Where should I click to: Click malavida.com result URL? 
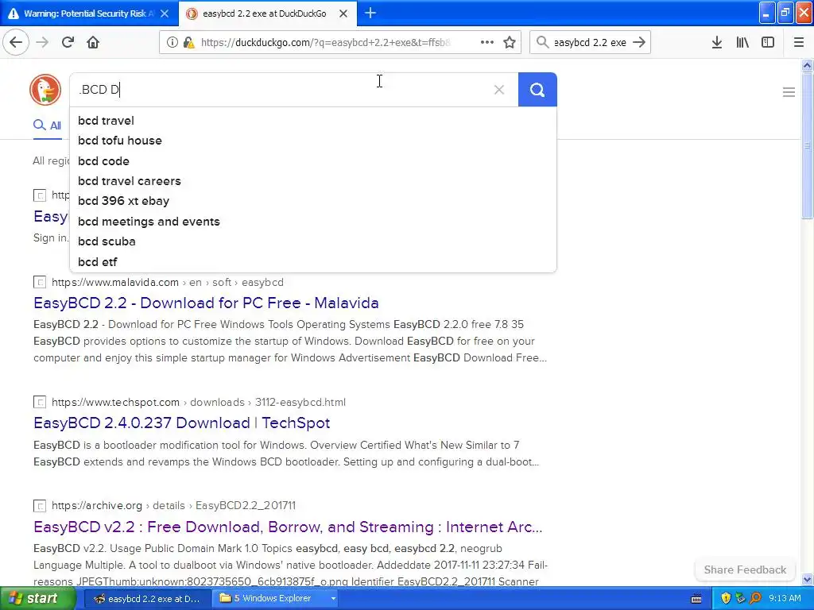click(x=168, y=283)
